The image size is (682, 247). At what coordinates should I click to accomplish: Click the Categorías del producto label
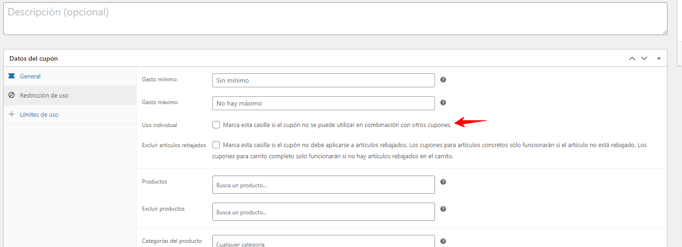[172, 241]
